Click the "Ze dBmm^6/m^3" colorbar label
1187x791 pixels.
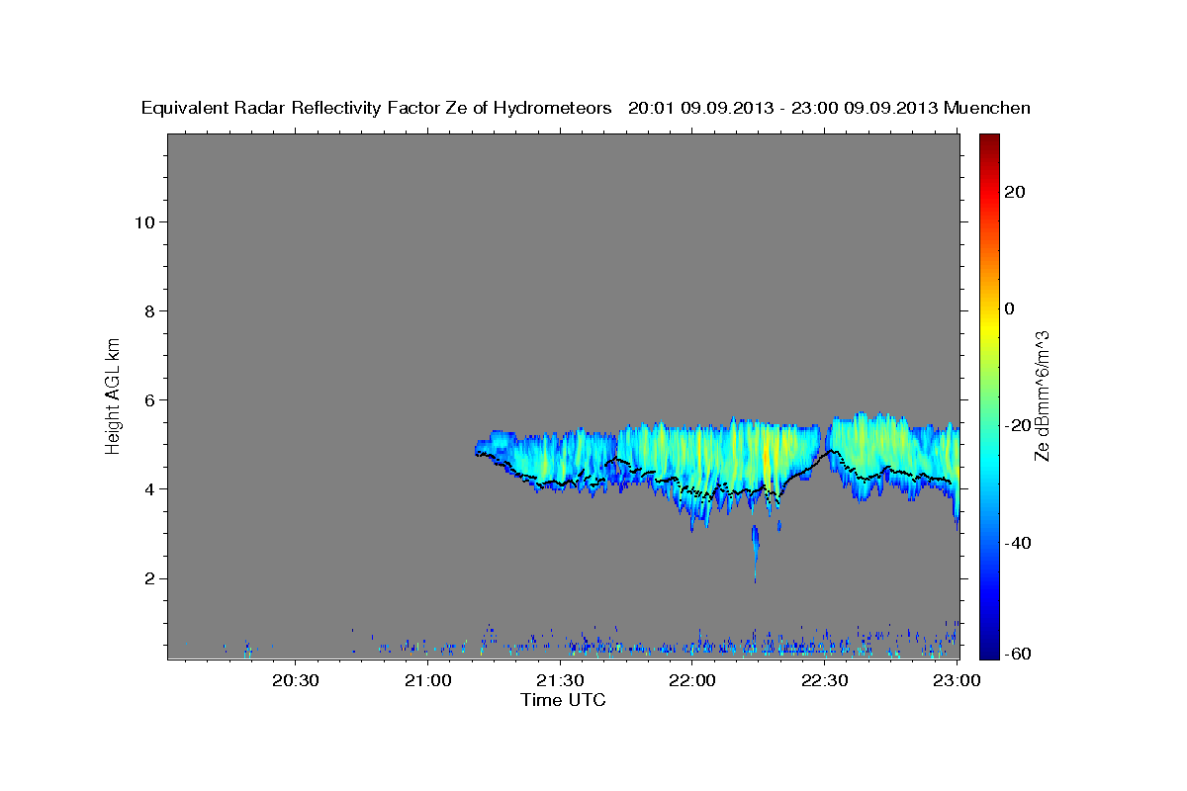[1042, 395]
